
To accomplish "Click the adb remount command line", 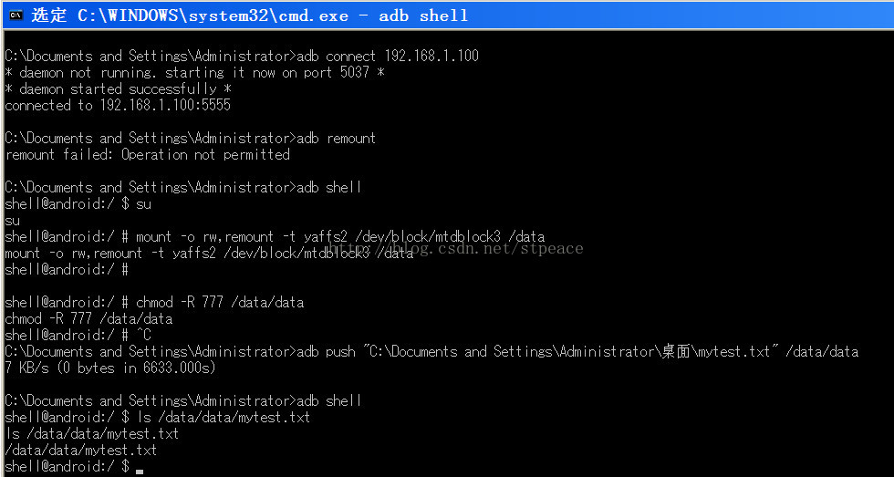I will click(x=190, y=139).
